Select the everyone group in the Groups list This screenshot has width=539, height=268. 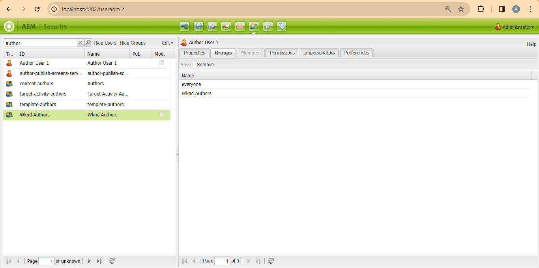[191, 84]
